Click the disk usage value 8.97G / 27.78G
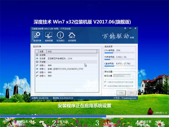The height and width of the screenshot is (127, 169). (x=123, y=63)
